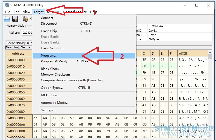
Task: Select address row 0x00000010
Action: point(19,66)
